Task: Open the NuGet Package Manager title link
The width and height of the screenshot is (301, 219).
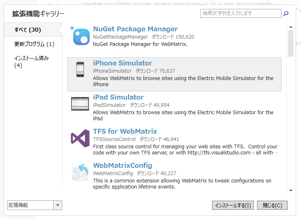Action: tap(135, 29)
